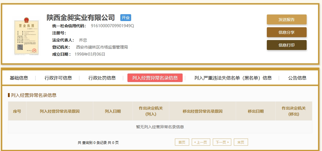
Task: Click the 统一社会信用代码 label
Action: tap(69, 26)
